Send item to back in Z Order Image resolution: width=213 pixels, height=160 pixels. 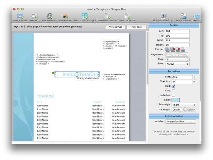(183, 49)
